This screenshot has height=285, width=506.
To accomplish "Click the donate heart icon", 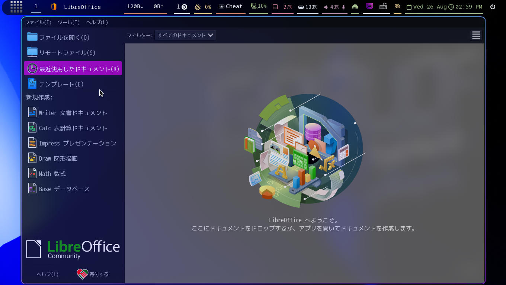I will [x=82, y=274].
